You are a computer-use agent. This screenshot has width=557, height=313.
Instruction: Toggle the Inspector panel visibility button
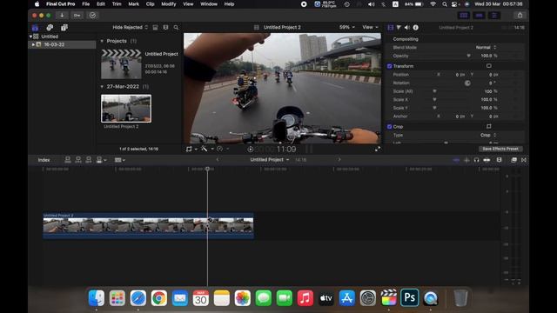point(494,16)
